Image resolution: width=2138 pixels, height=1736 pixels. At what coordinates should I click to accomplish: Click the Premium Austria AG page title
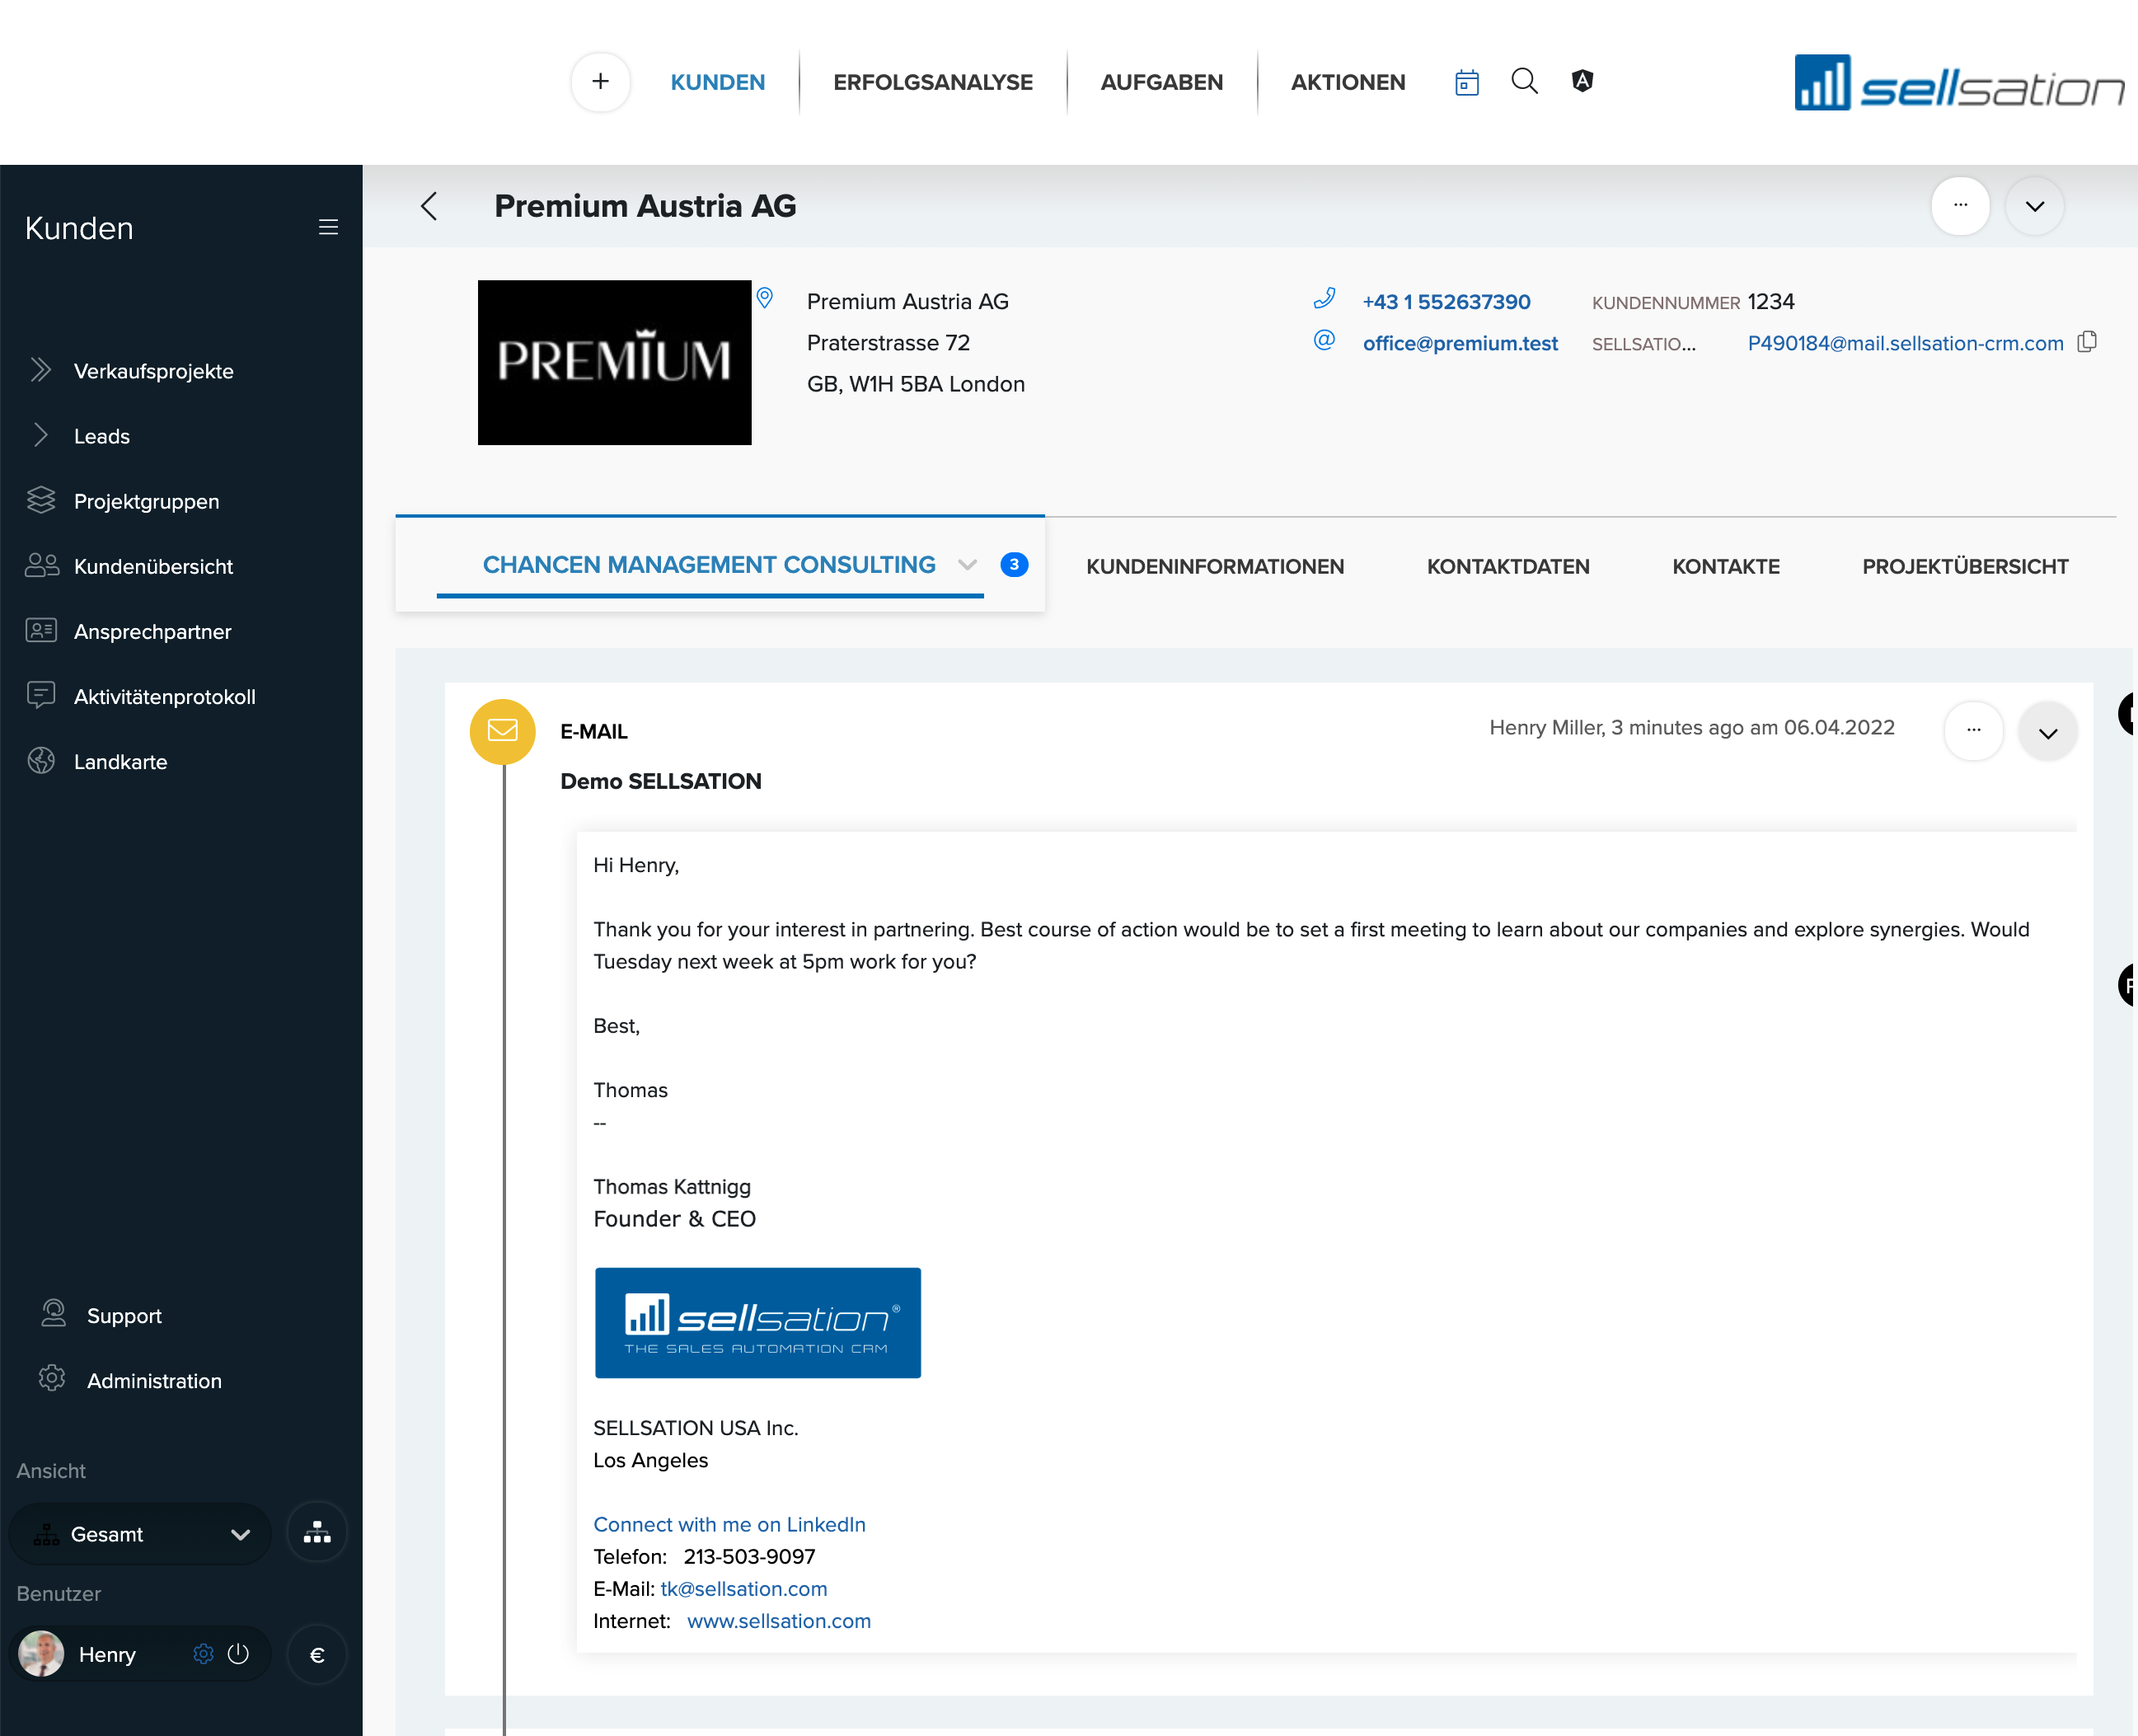click(645, 206)
